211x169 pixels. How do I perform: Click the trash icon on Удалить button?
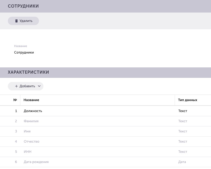pyautogui.click(x=16, y=21)
